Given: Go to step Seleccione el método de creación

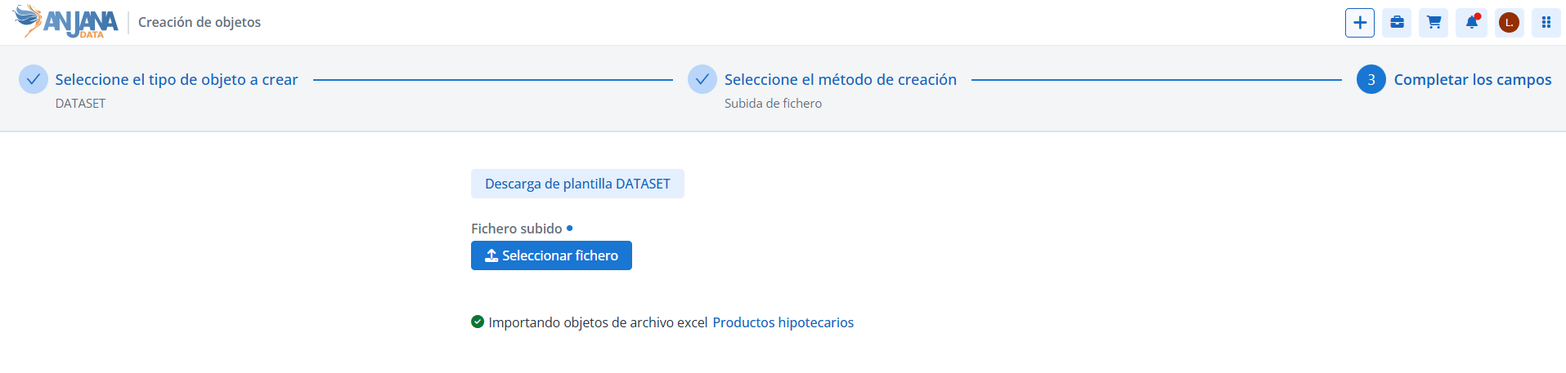Looking at the screenshot, I should (x=841, y=79).
